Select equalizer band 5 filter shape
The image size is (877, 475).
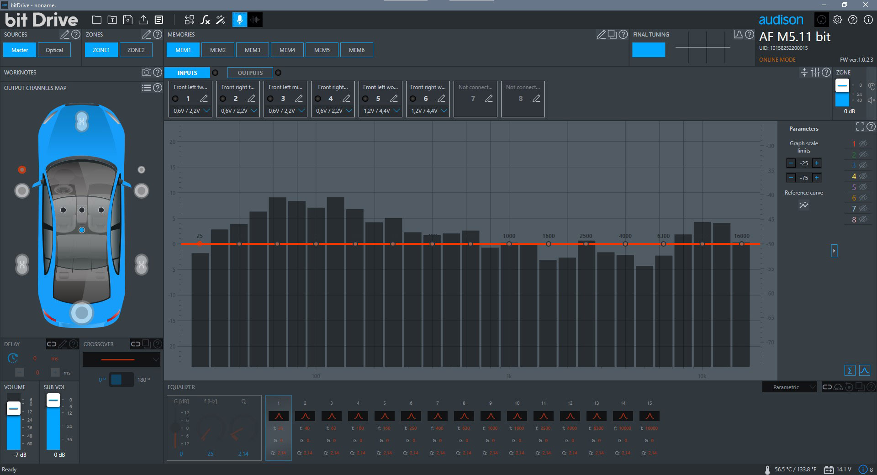click(385, 416)
